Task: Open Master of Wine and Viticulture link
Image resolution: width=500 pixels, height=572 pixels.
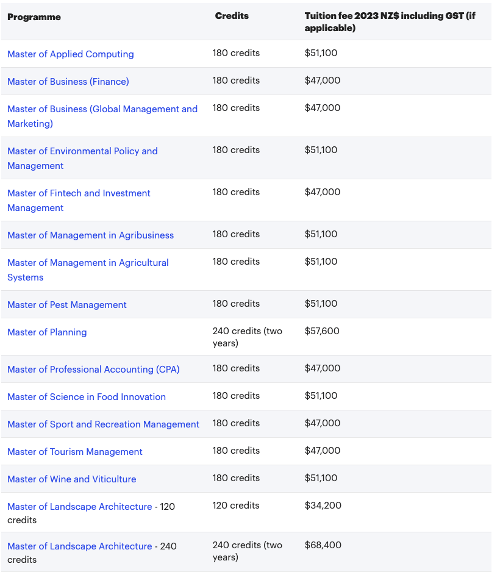Action: click(71, 479)
